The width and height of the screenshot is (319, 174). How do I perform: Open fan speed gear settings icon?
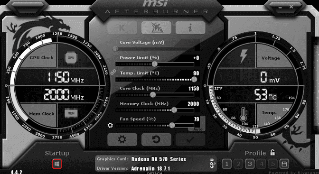point(110,125)
